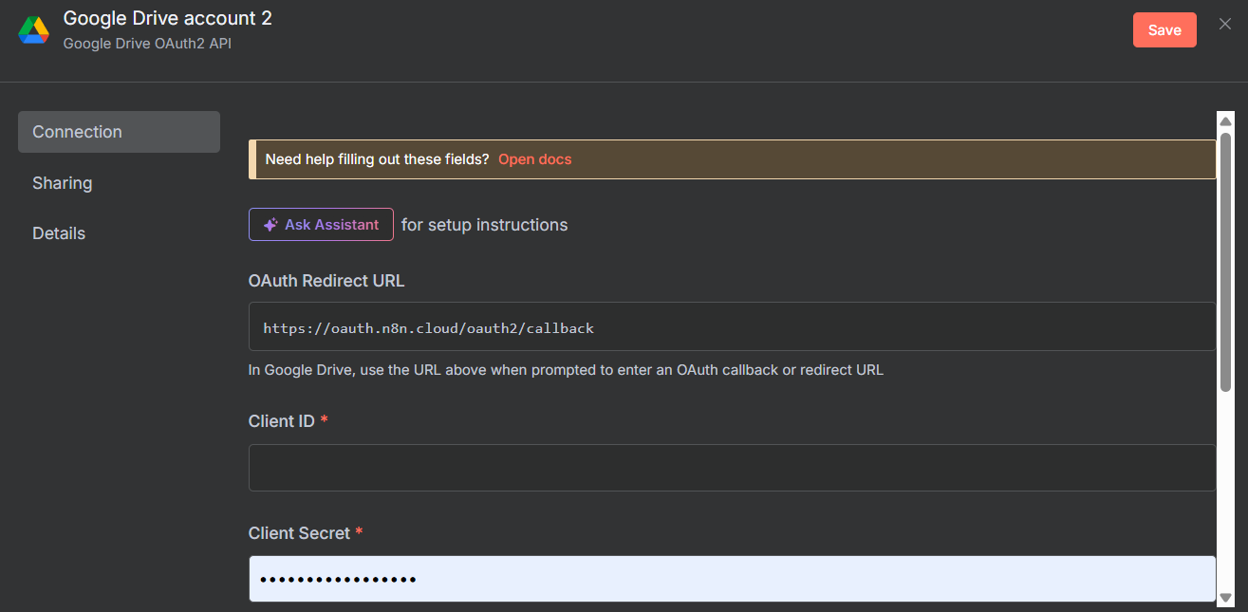The height and width of the screenshot is (612, 1248).
Task: Copy the OAuth Redirect URL field
Action: [731, 327]
